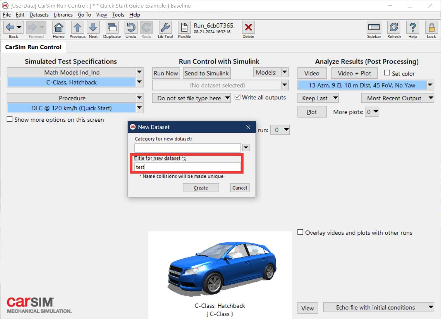Open the Help question mark icon
Image resolution: width=441 pixels, height=319 pixels.
click(x=412, y=27)
